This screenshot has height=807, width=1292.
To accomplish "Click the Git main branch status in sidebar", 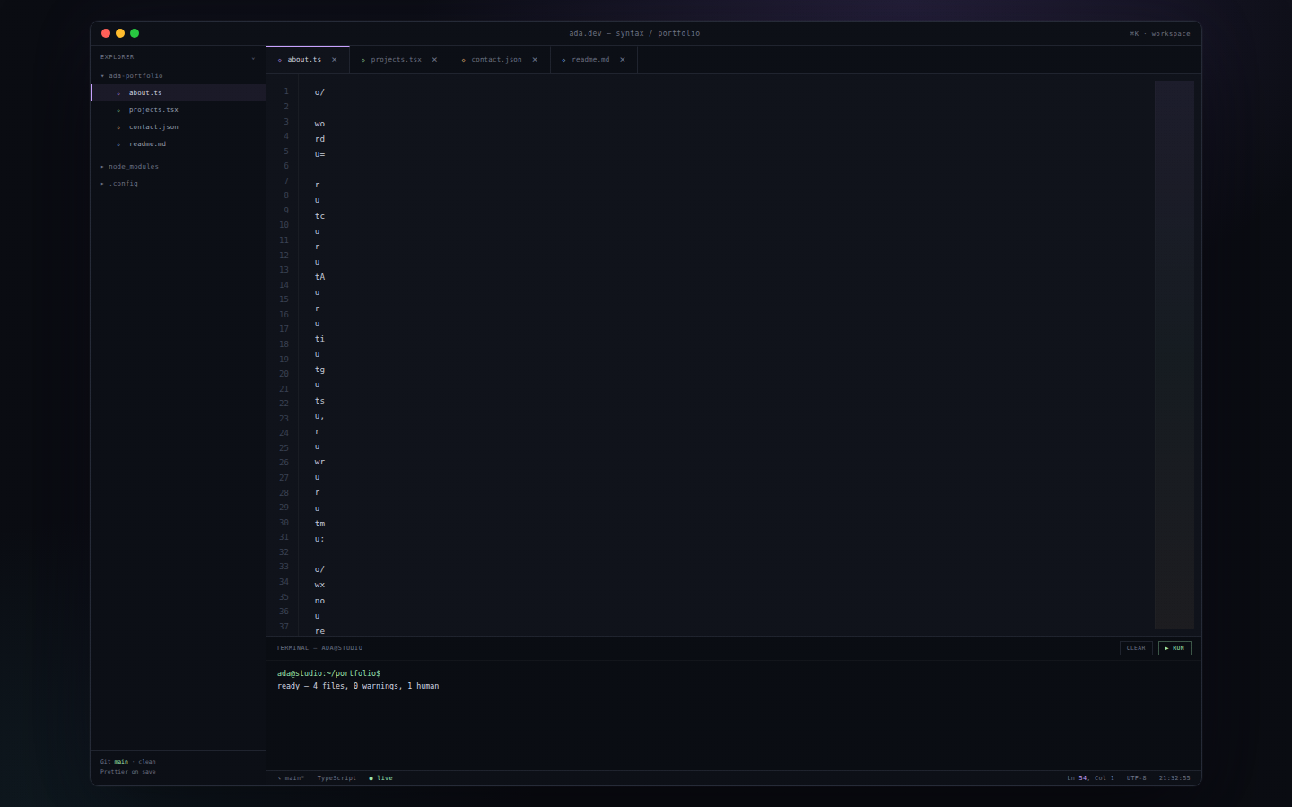I will pyautogui.click(x=128, y=762).
